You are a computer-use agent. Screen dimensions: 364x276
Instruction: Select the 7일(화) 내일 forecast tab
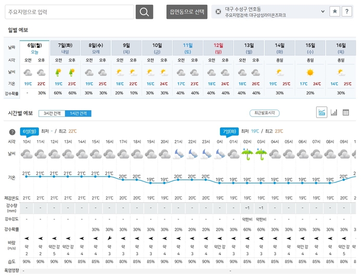coord(65,48)
